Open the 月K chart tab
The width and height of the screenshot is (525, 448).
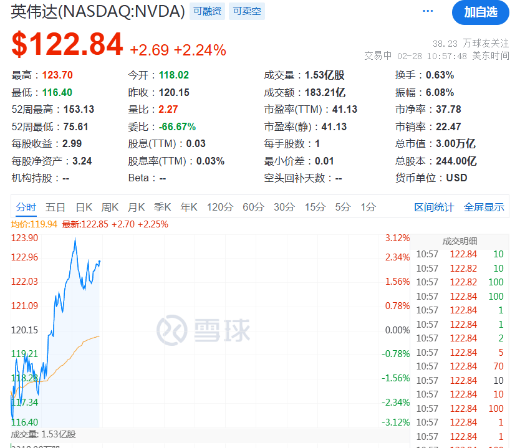pos(136,207)
